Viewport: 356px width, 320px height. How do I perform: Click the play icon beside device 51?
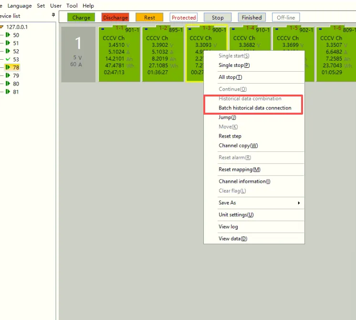coord(8,43)
